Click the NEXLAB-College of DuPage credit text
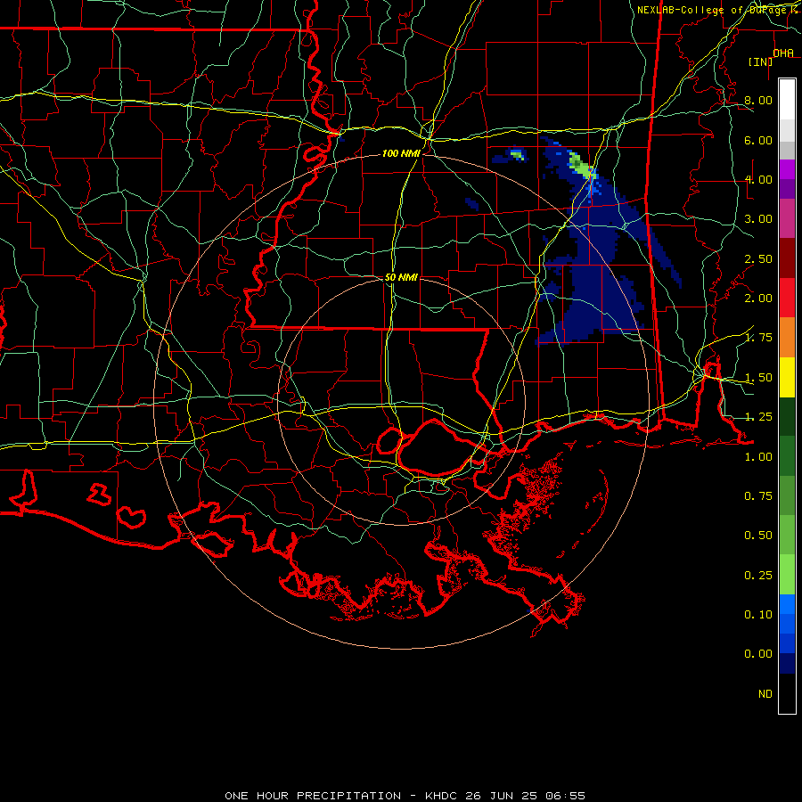802x802 pixels. tap(713, 10)
